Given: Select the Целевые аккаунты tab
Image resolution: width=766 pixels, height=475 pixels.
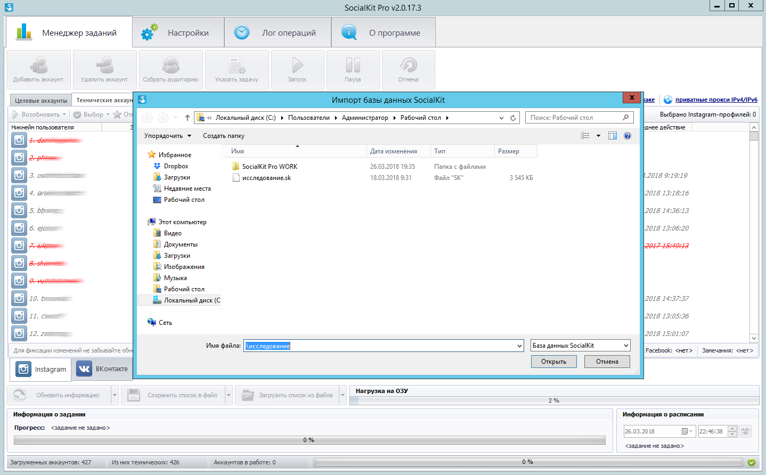Looking at the screenshot, I should pyautogui.click(x=41, y=100).
